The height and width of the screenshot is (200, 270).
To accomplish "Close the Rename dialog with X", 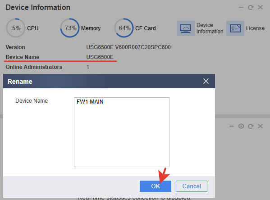I will point(206,81).
